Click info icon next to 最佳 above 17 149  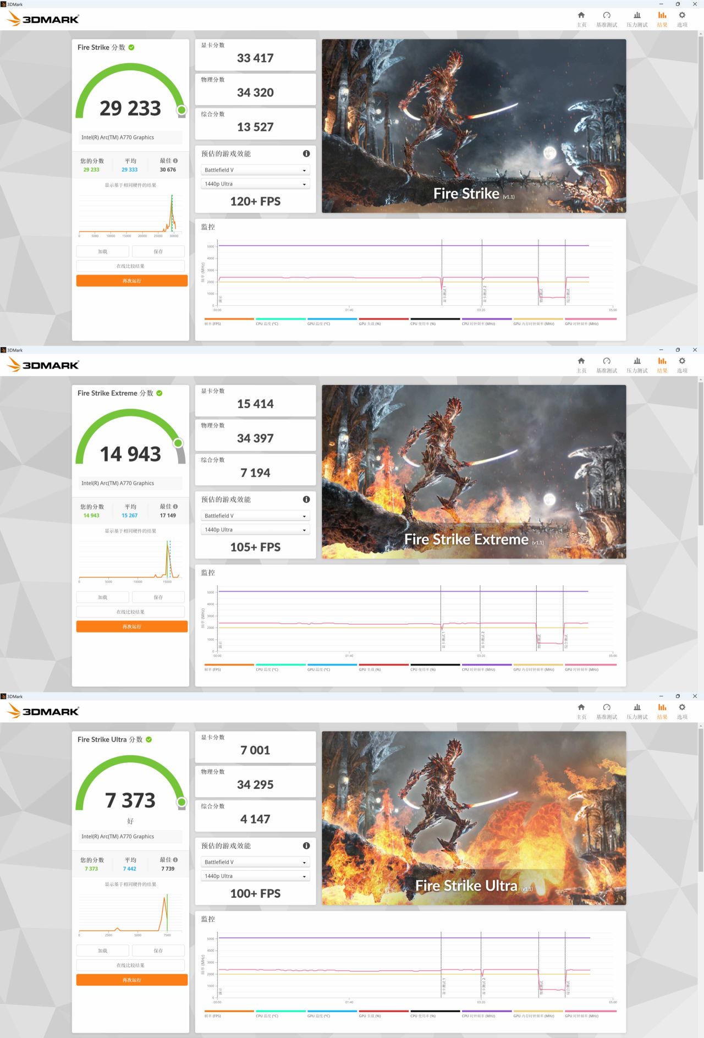coord(175,507)
